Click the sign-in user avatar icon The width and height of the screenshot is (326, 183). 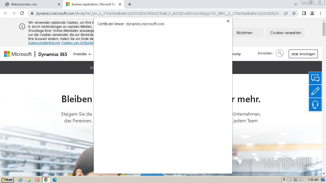pos(280,53)
